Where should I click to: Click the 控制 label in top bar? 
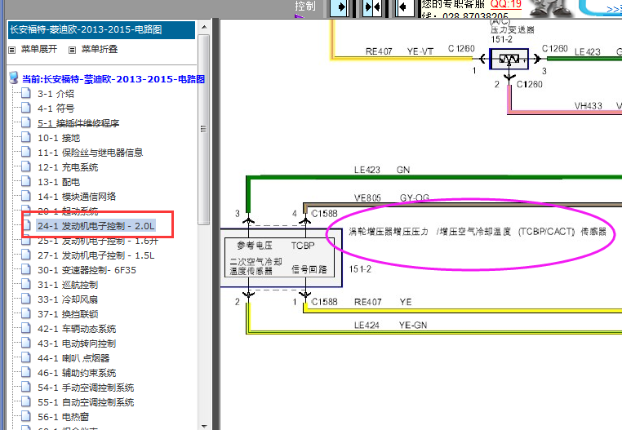click(x=304, y=6)
